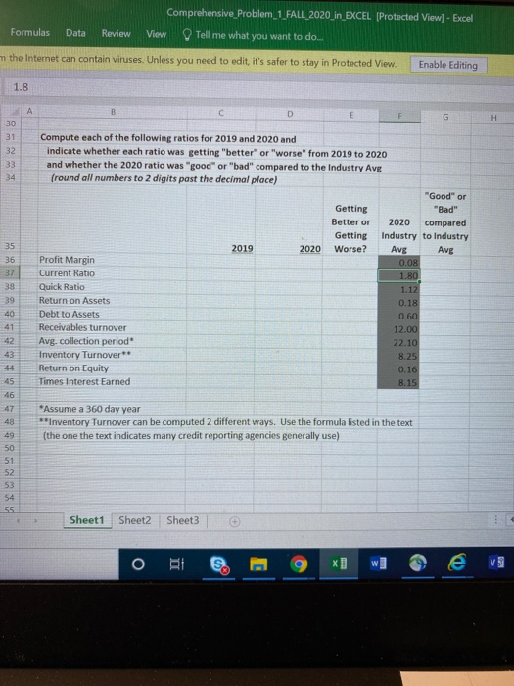Image resolution: width=514 pixels, height=686 pixels.
Task: Select the Sheet1 tab
Action: (87, 520)
